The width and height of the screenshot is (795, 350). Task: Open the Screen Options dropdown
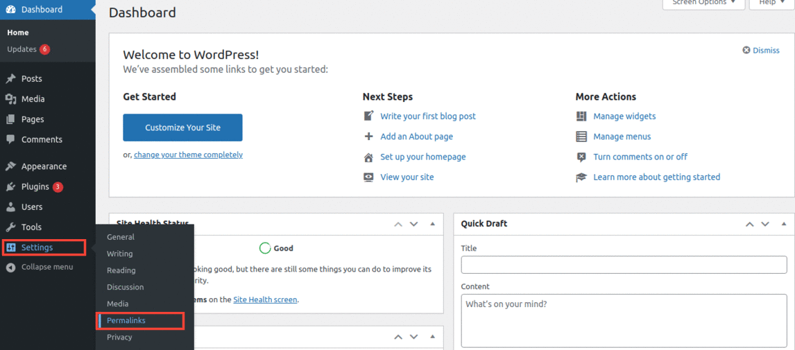703,3
